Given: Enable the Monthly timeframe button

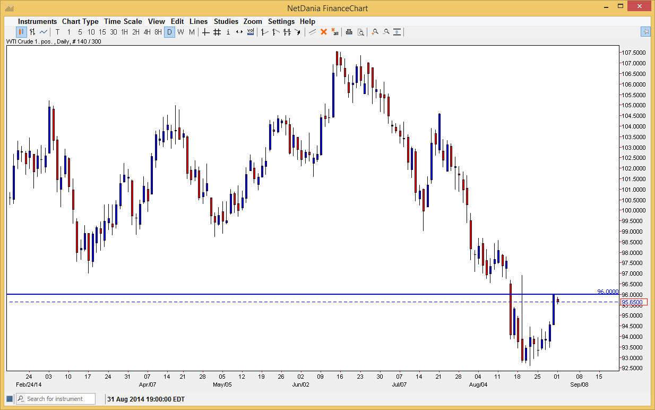Looking at the screenshot, I should point(192,32).
